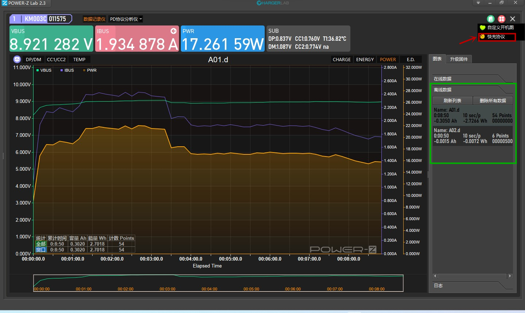Screen dimensions: 525x313
Task: Click the 刷新列表 button
Action: pos(452,101)
